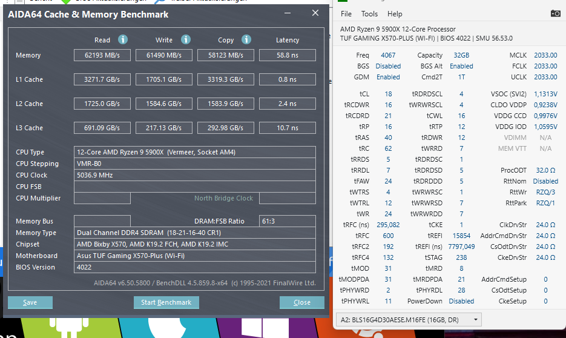Screen dimensions: 566x338
Task: Click RttPark value RZQ/1
Action: [x=545, y=203]
